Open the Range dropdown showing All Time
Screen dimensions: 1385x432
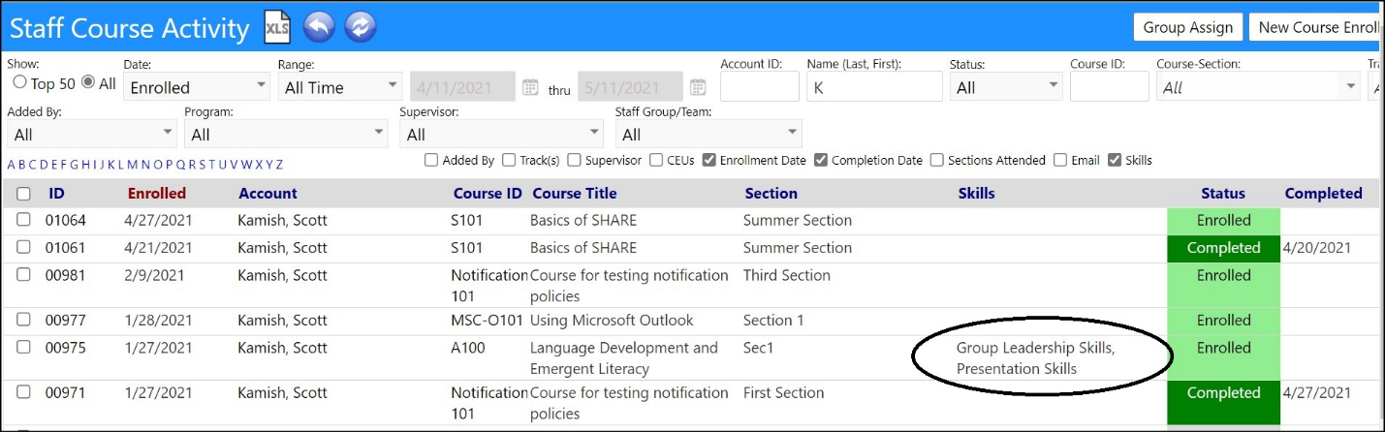click(x=339, y=87)
